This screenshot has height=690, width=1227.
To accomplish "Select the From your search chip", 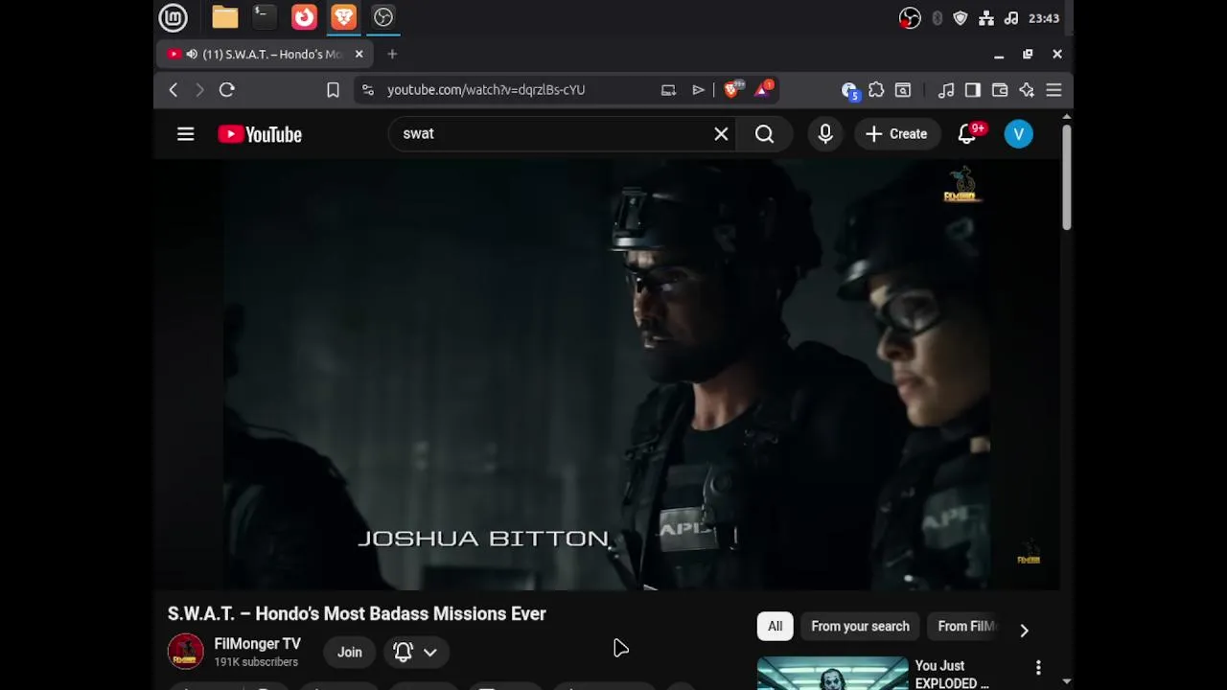I will [x=860, y=627].
